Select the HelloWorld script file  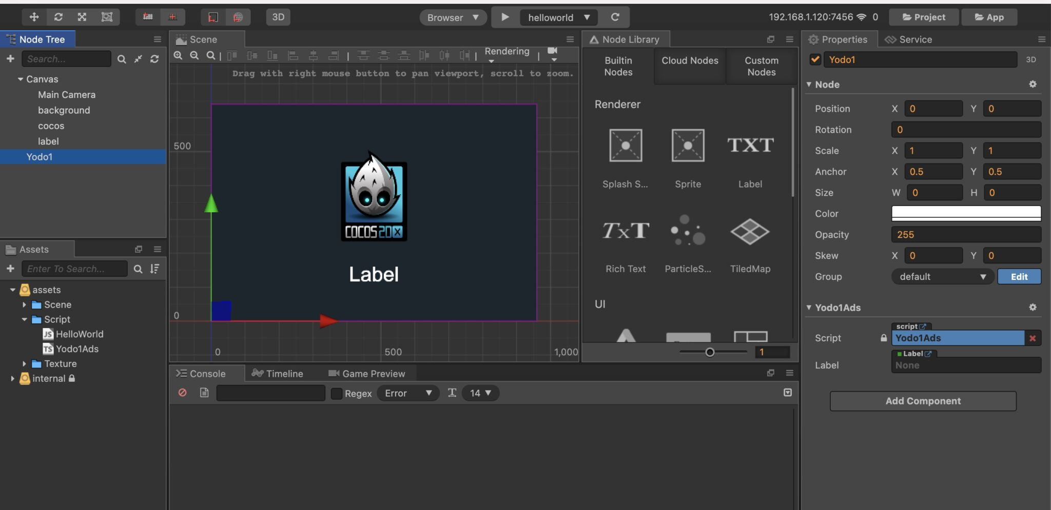coord(80,334)
